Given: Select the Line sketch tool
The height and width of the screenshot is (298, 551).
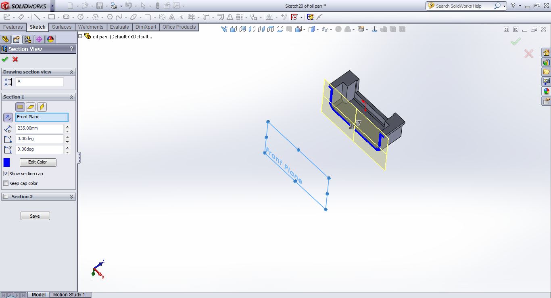Looking at the screenshot, I should [37, 17].
